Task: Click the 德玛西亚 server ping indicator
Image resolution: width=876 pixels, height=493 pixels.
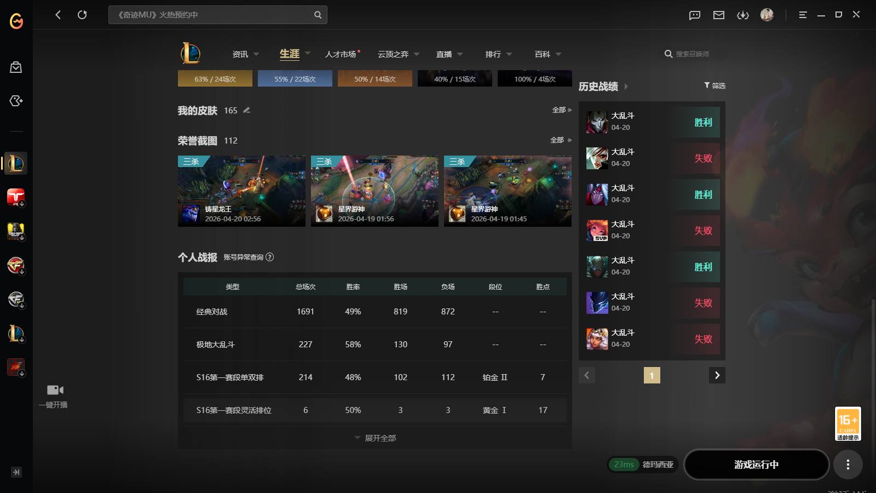Action: [643, 465]
